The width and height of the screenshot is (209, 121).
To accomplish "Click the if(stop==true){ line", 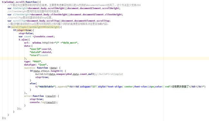I will point(23,30).
